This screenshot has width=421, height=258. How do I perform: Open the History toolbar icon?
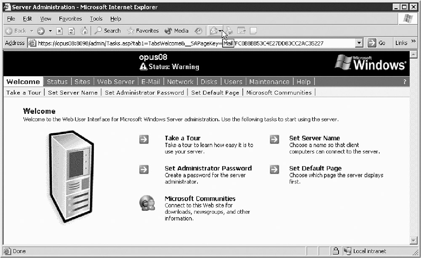click(x=198, y=31)
